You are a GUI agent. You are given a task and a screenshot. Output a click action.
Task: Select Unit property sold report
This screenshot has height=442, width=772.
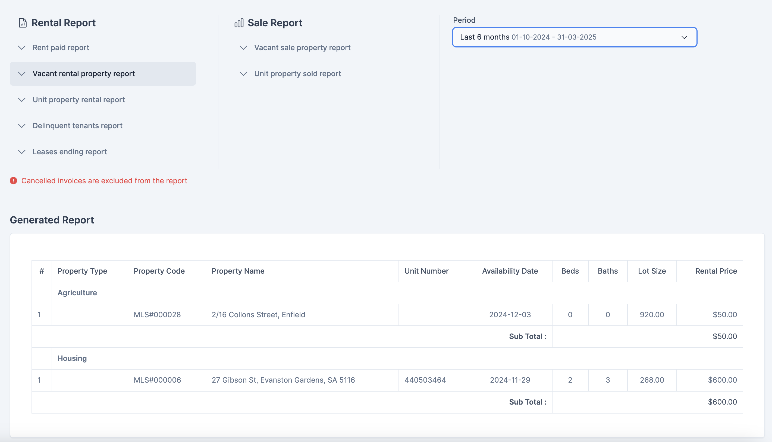297,73
